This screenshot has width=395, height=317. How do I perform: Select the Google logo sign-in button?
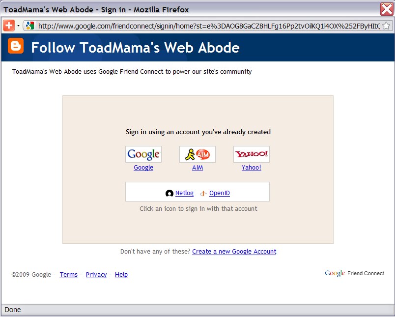point(143,154)
